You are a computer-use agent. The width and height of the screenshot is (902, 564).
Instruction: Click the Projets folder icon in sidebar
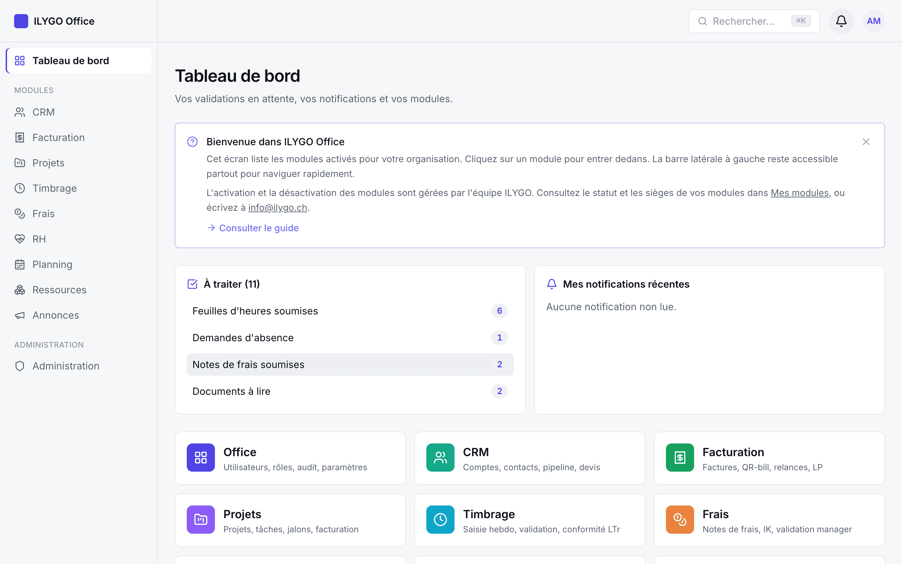pyautogui.click(x=20, y=163)
